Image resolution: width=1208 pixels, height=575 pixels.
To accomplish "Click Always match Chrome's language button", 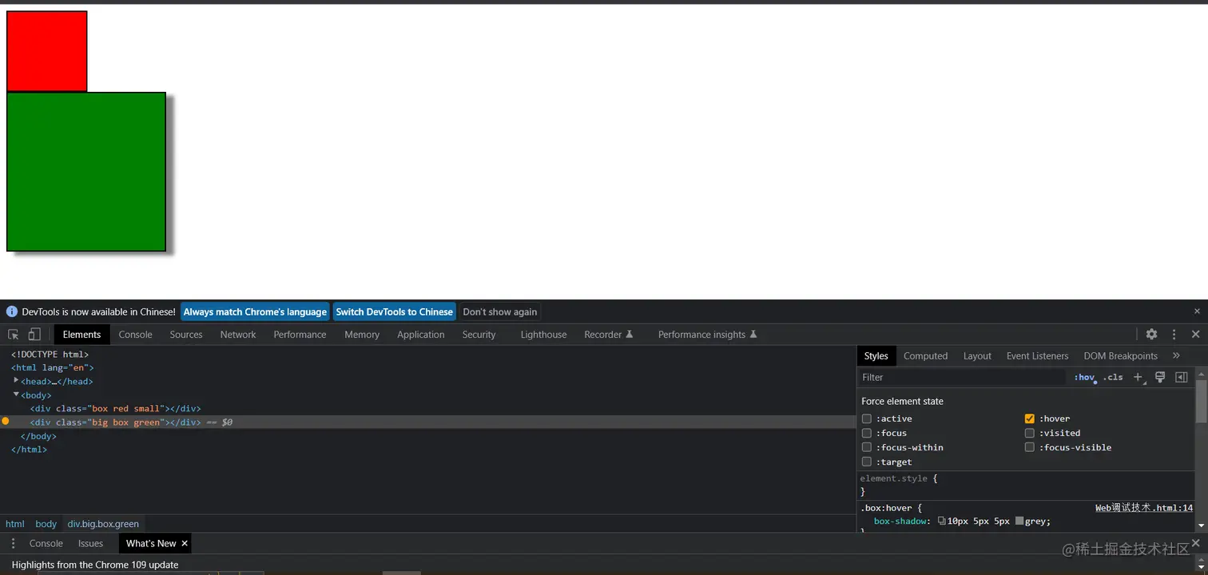I will coord(255,311).
